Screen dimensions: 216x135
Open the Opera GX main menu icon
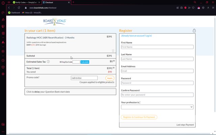[x=3, y=3]
